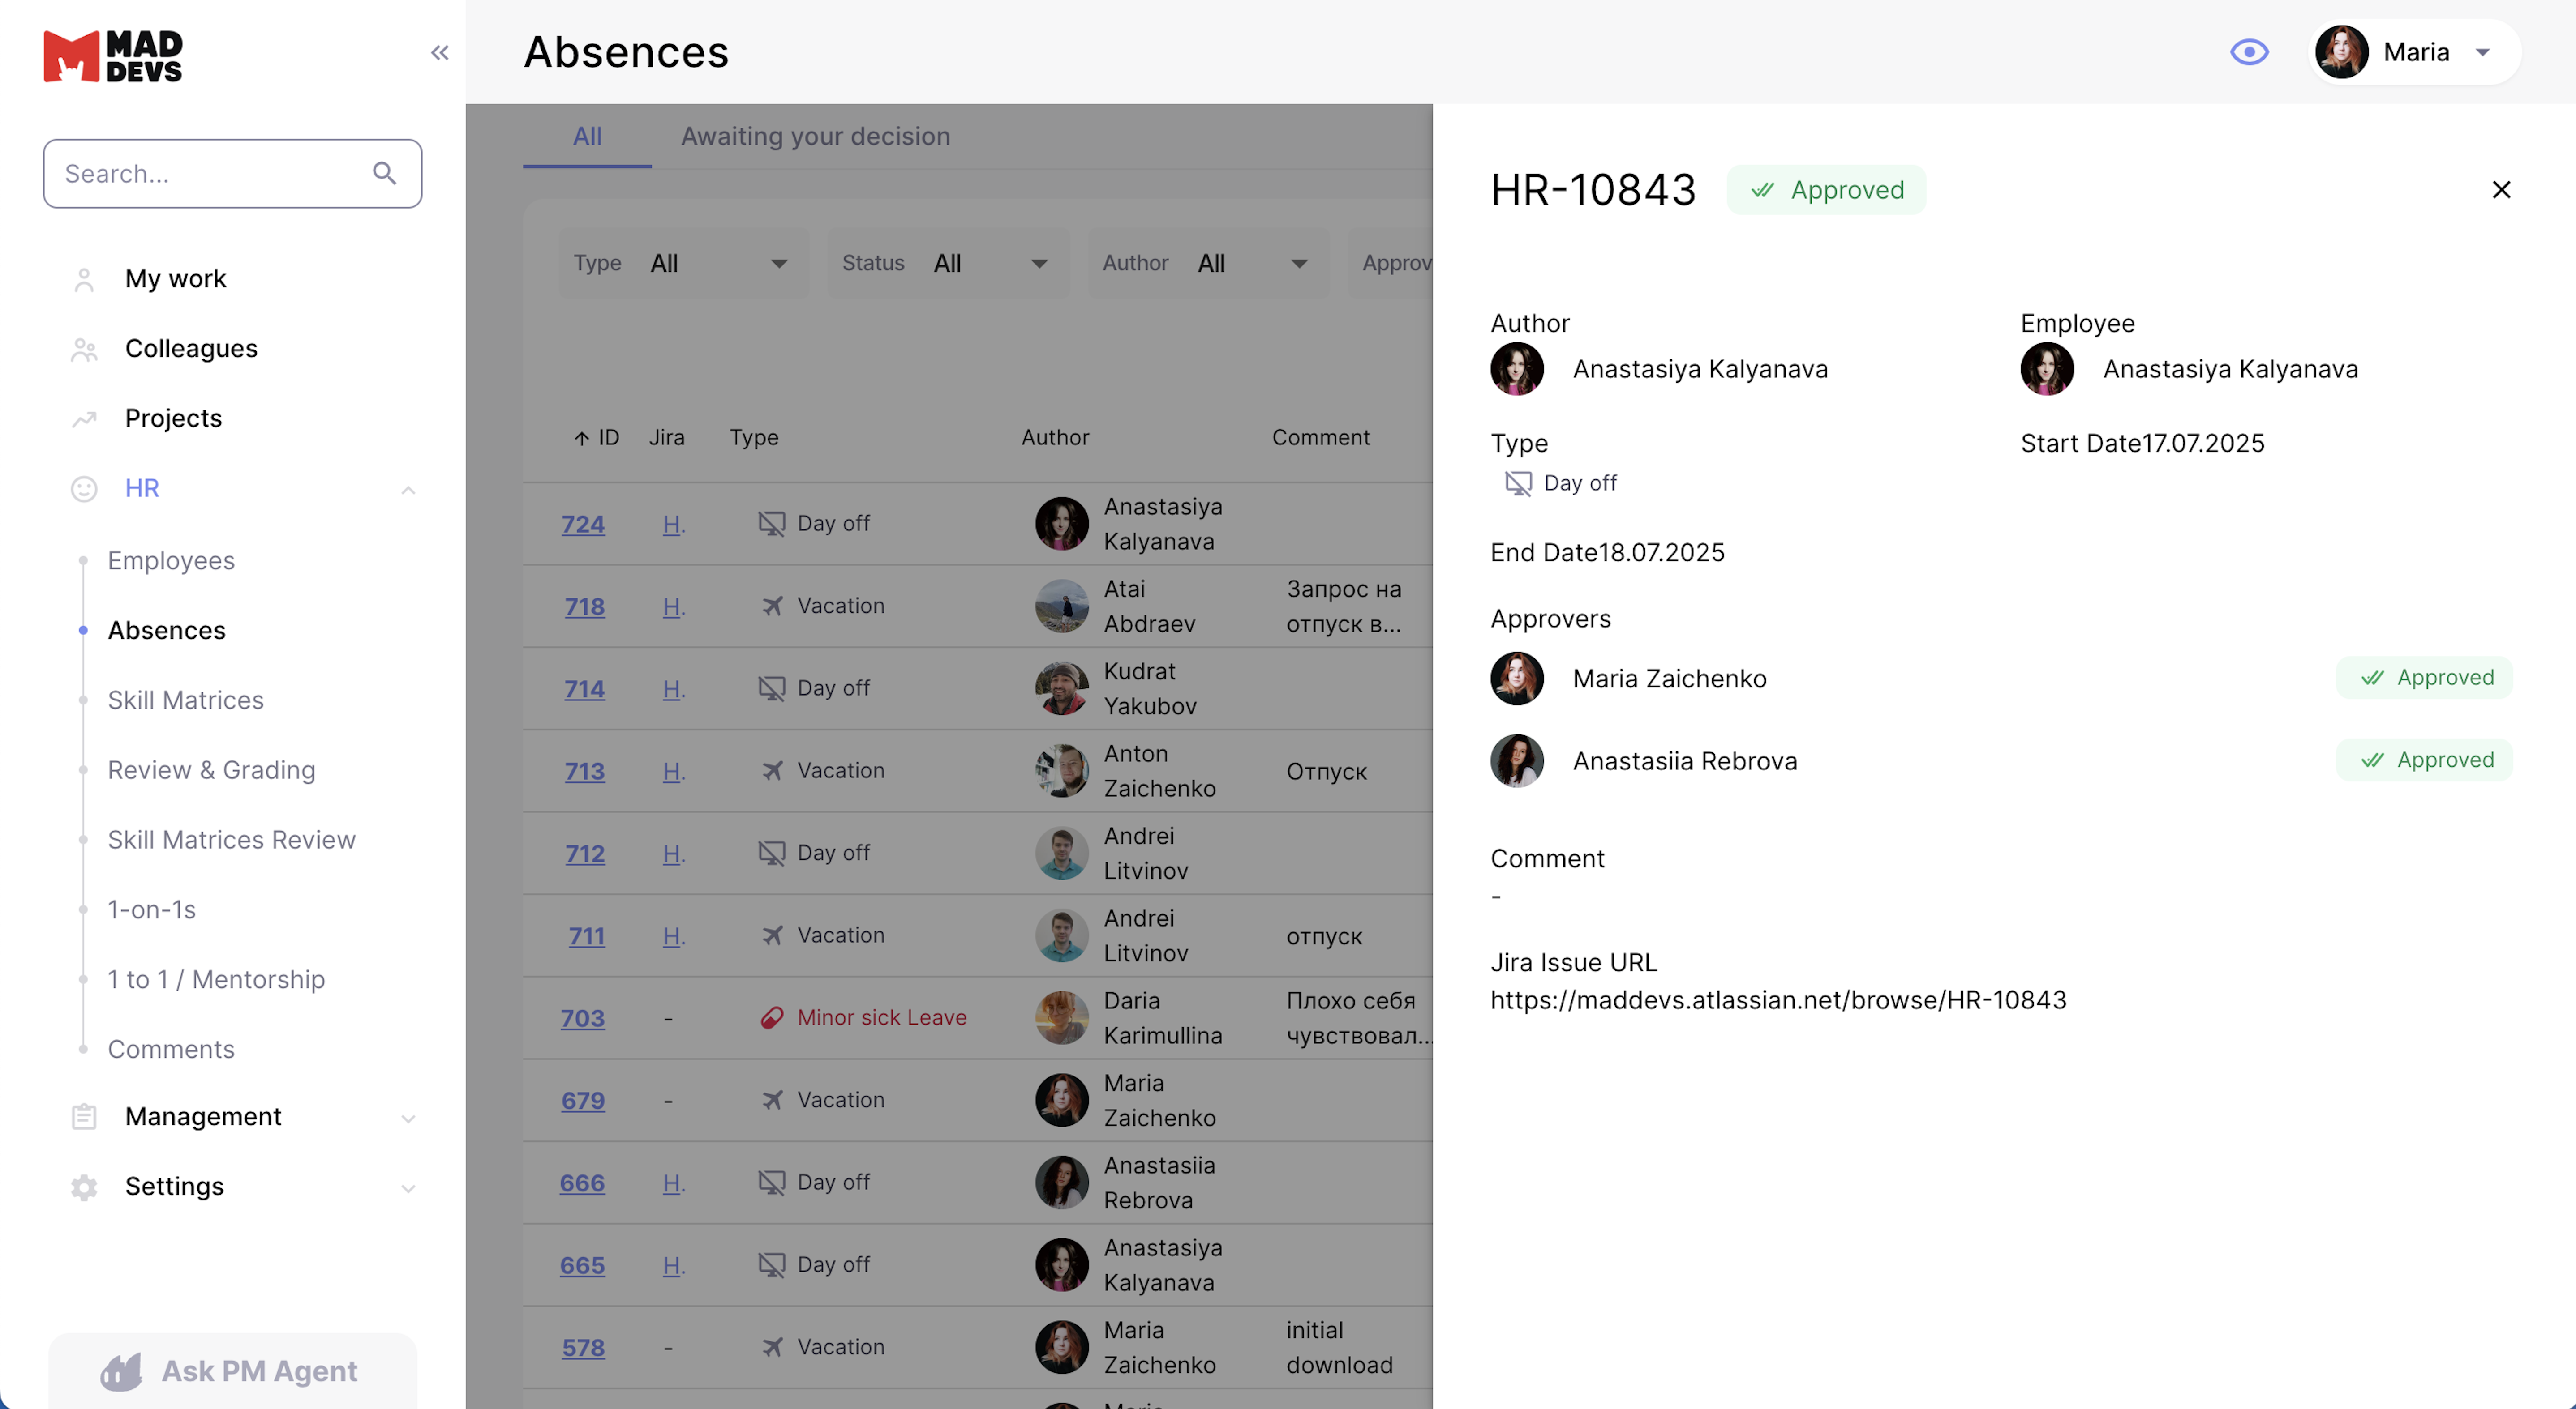Click the search magnifier icon
2576x1409 pixels.
pyautogui.click(x=385, y=174)
